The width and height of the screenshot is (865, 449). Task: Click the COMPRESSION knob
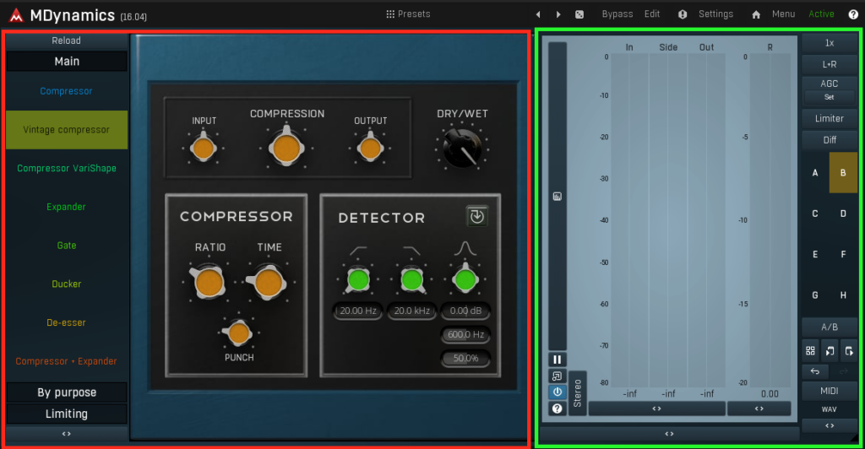click(287, 149)
